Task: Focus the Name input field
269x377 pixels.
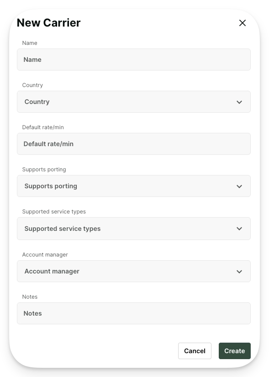Action: point(134,60)
